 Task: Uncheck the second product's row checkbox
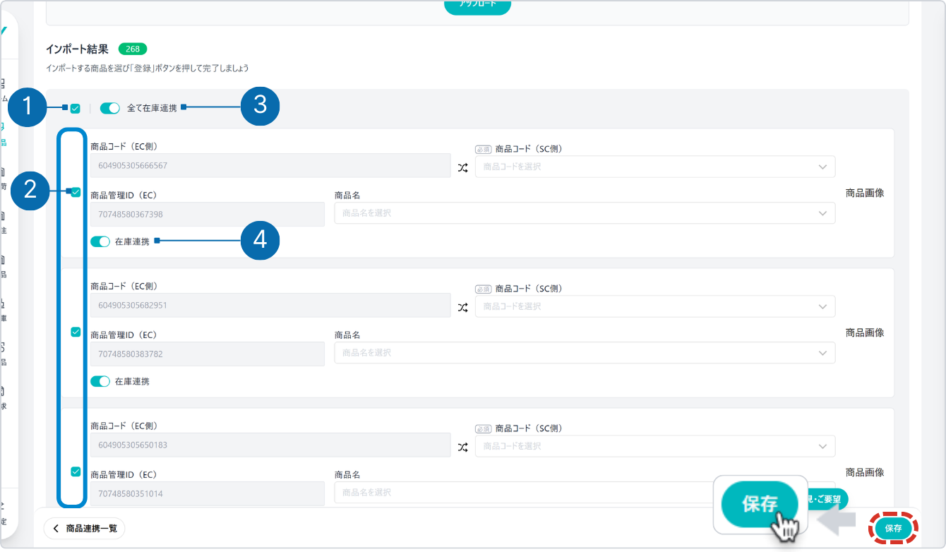pos(76,332)
